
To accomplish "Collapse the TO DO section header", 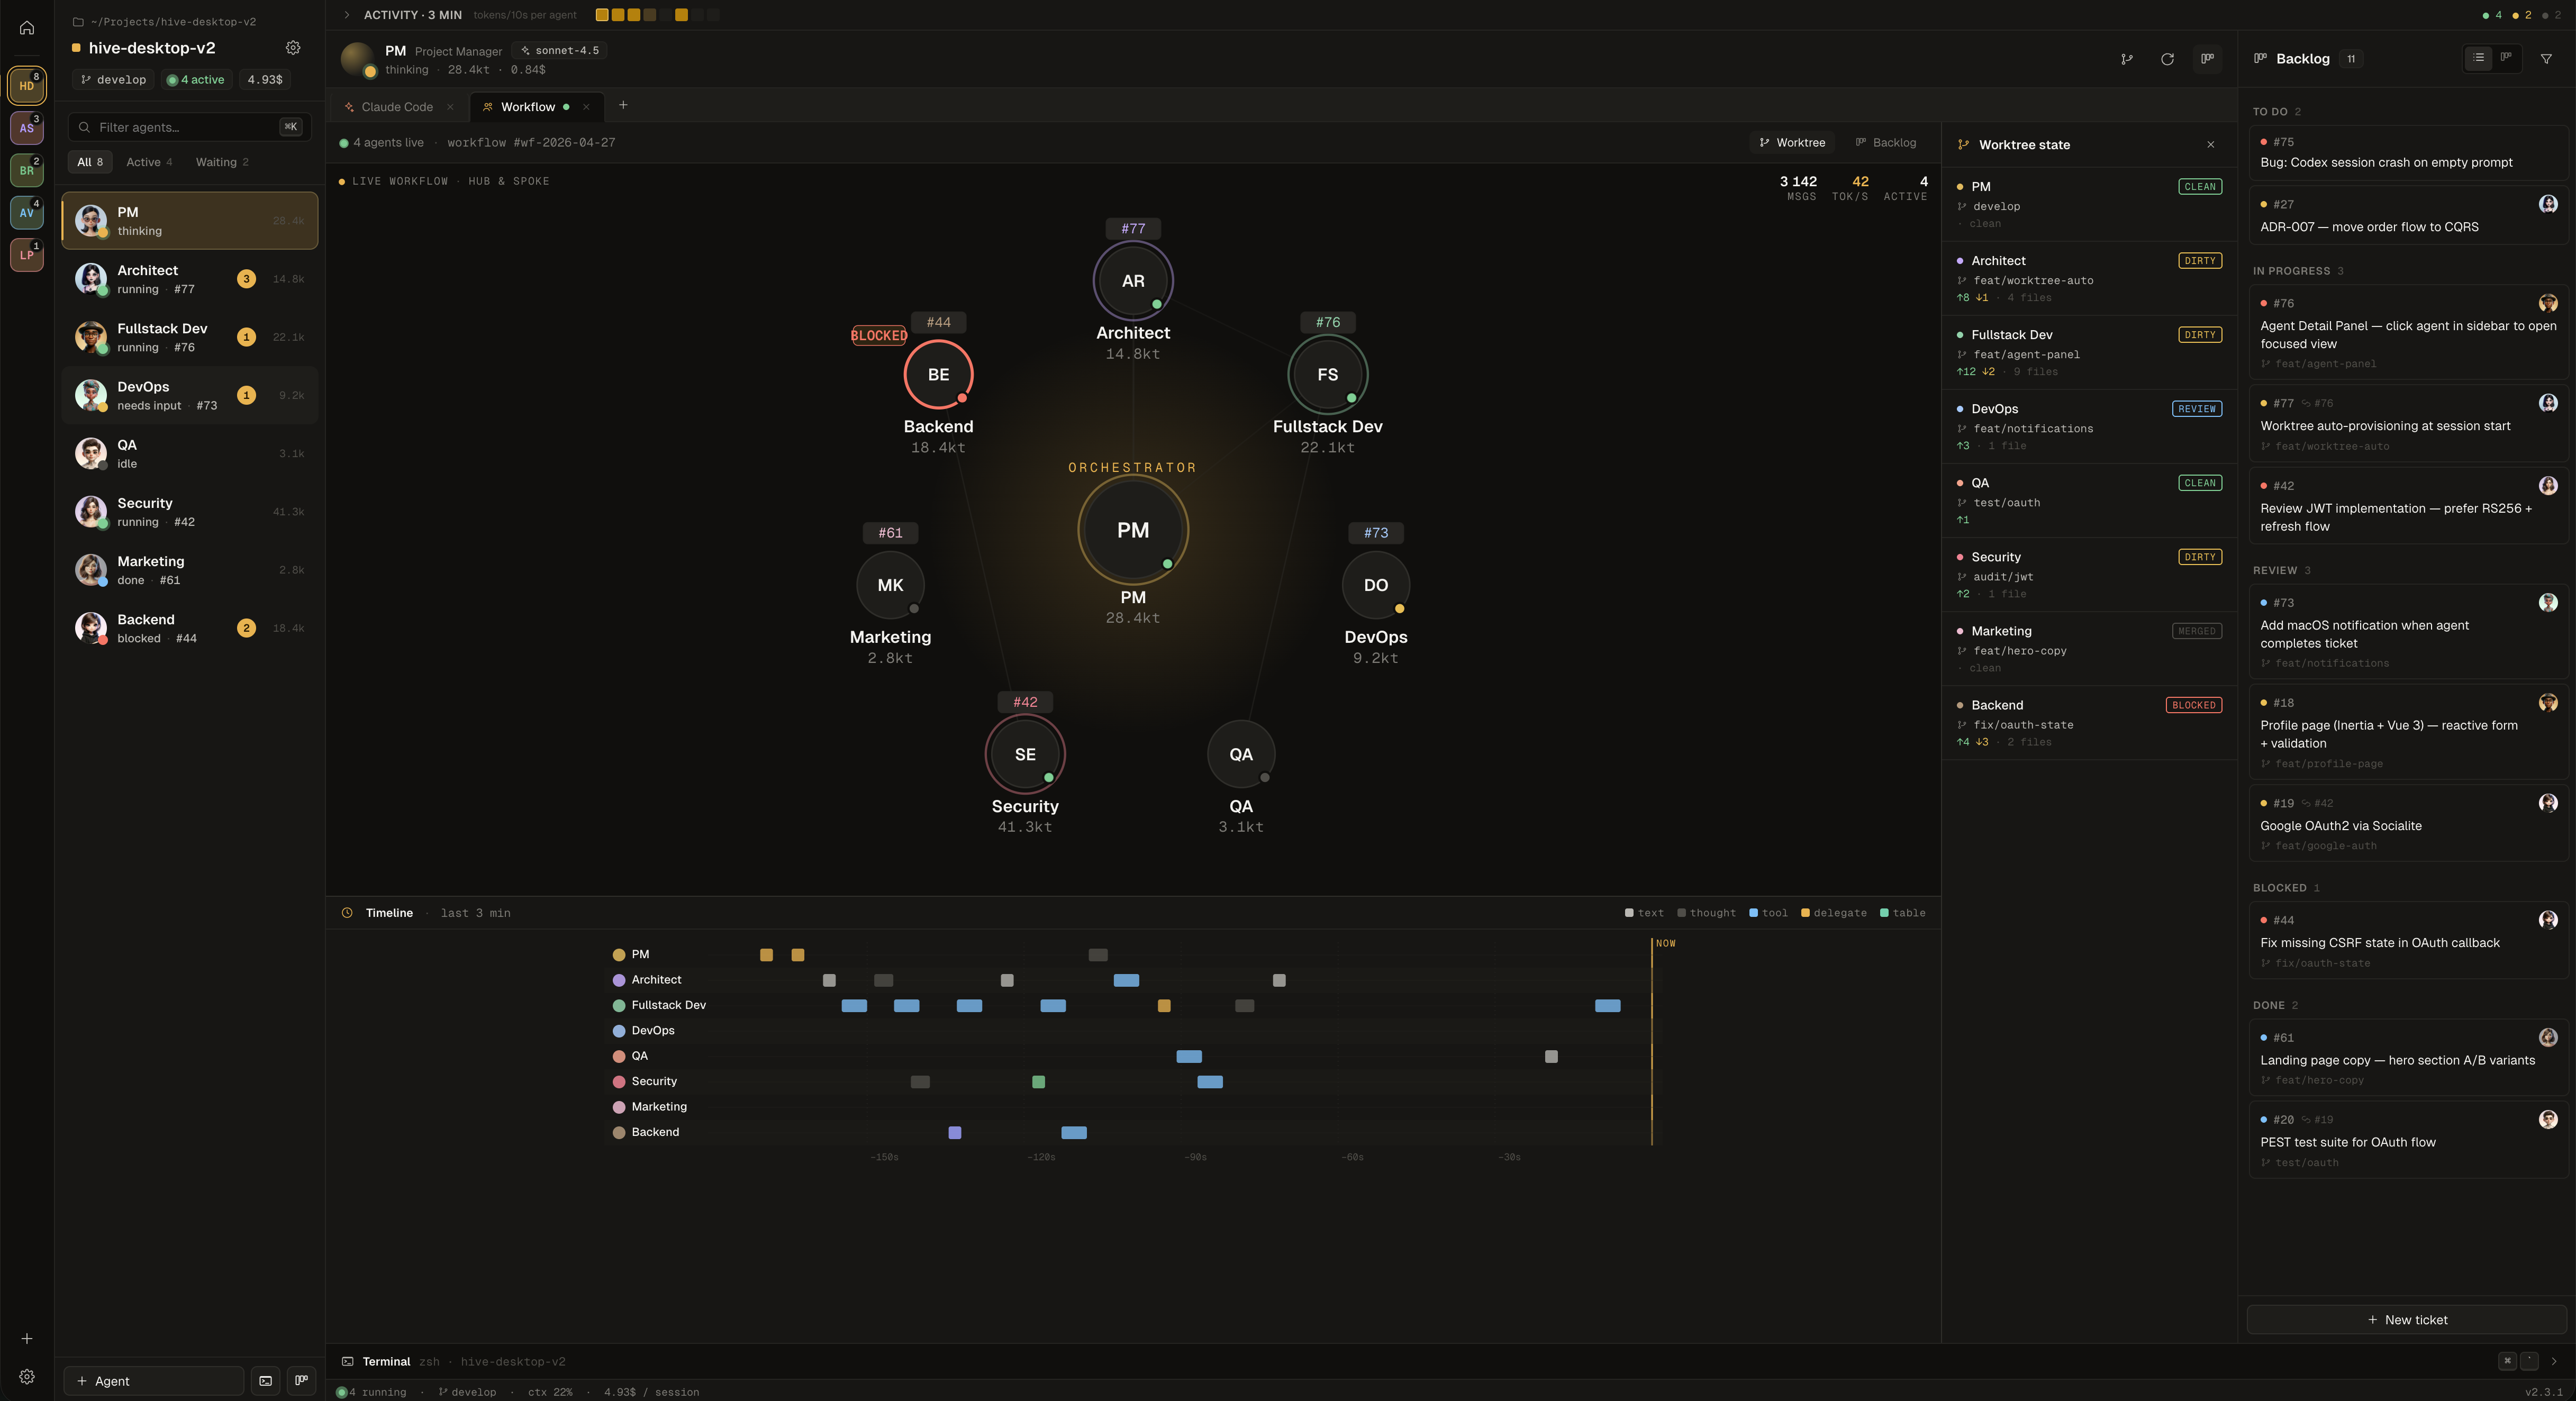I will pos(2277,112).
